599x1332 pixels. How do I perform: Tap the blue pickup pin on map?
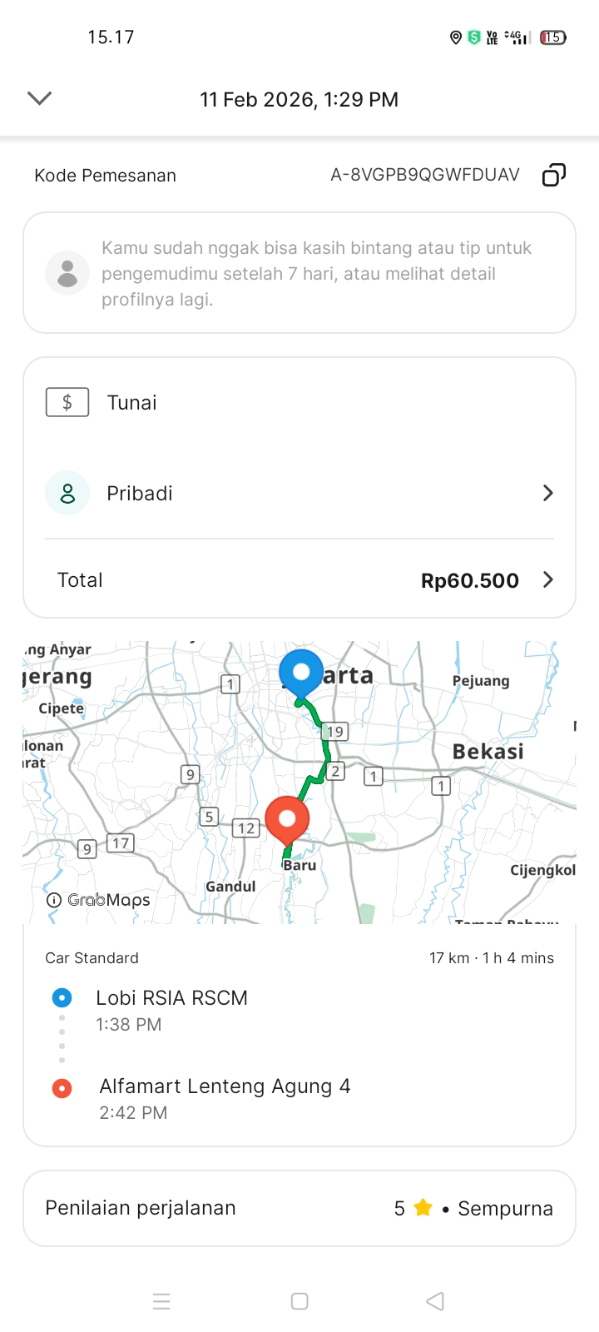301,672
